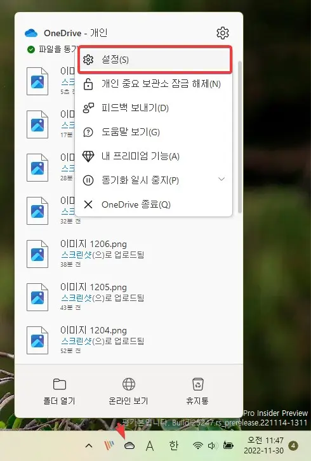Select 피드백 보내기(D) menu entry
Image resolution: width=311 pixels, height=461 pixels.
point(154,108)
